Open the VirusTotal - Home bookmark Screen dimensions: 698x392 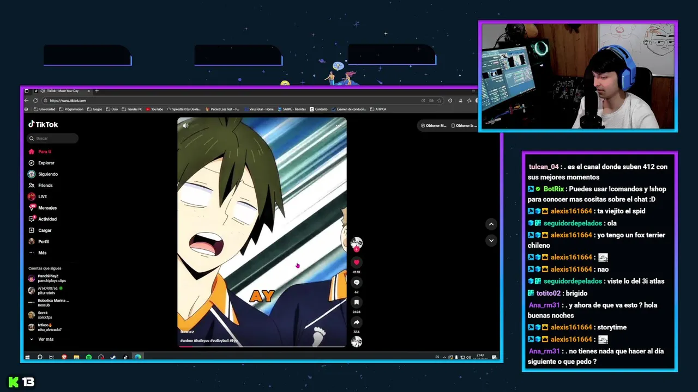[x=258, y=109]
